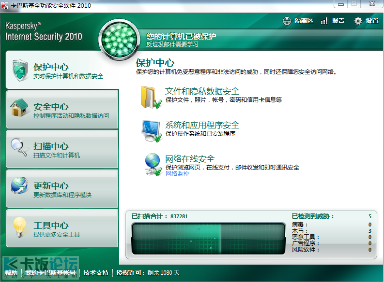Switch to the 安全中心 tab
Image resolution: width=384 pixels, height=282 pixels.
coord(62,110)
